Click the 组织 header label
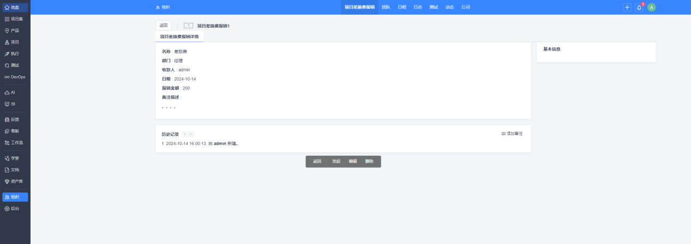691x244 pixels. [163, 7]
